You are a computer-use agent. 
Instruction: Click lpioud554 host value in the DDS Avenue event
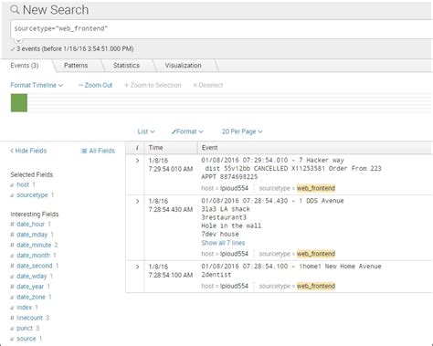(x=234, y=254)
